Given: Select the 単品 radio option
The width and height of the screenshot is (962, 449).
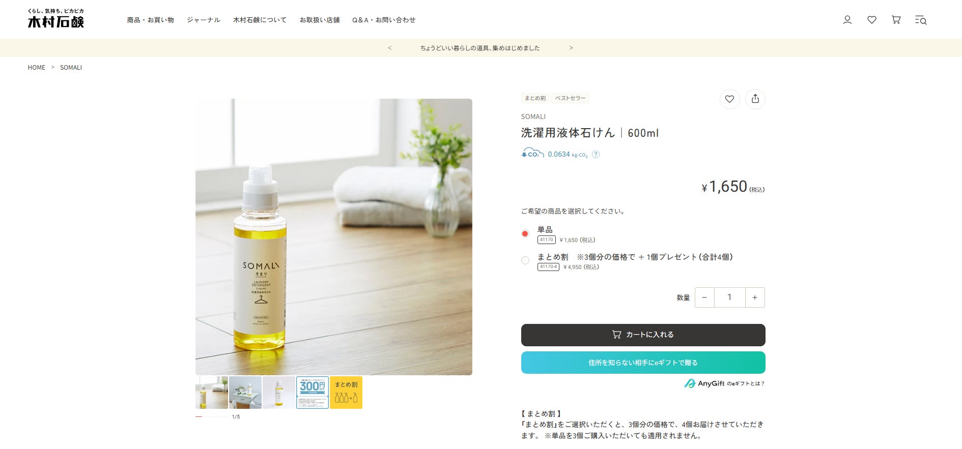Looking at the screenshot, I should (525, 234).
